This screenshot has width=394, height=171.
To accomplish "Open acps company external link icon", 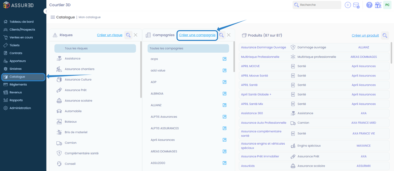I will click(x=224, y=59).
